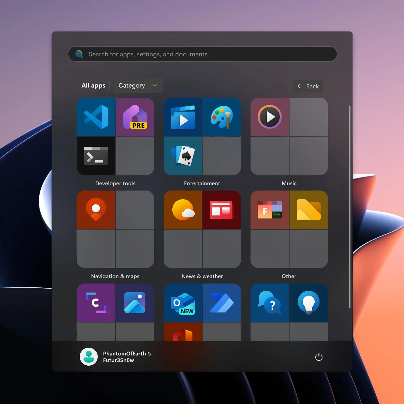Click the apps list vertical scrollbar
Screen dimensions: 404x404
tap(349, 207)
